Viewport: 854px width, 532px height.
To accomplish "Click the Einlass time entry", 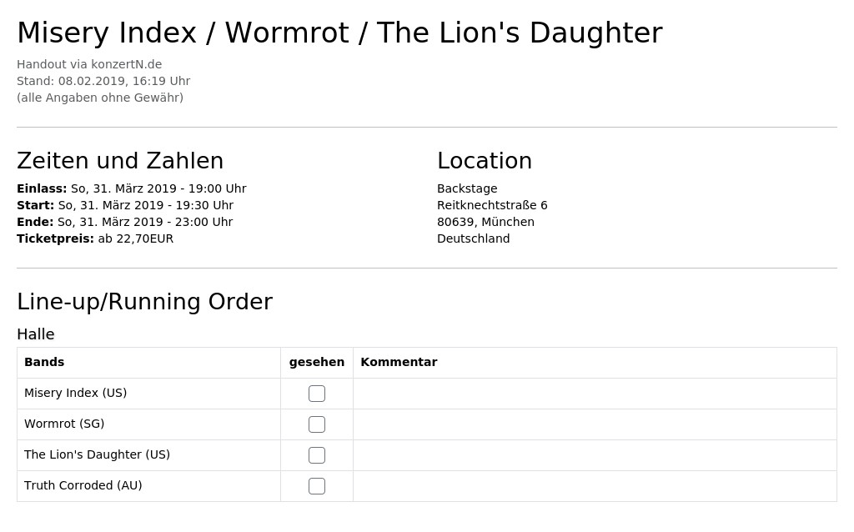I will pos(131,188).
